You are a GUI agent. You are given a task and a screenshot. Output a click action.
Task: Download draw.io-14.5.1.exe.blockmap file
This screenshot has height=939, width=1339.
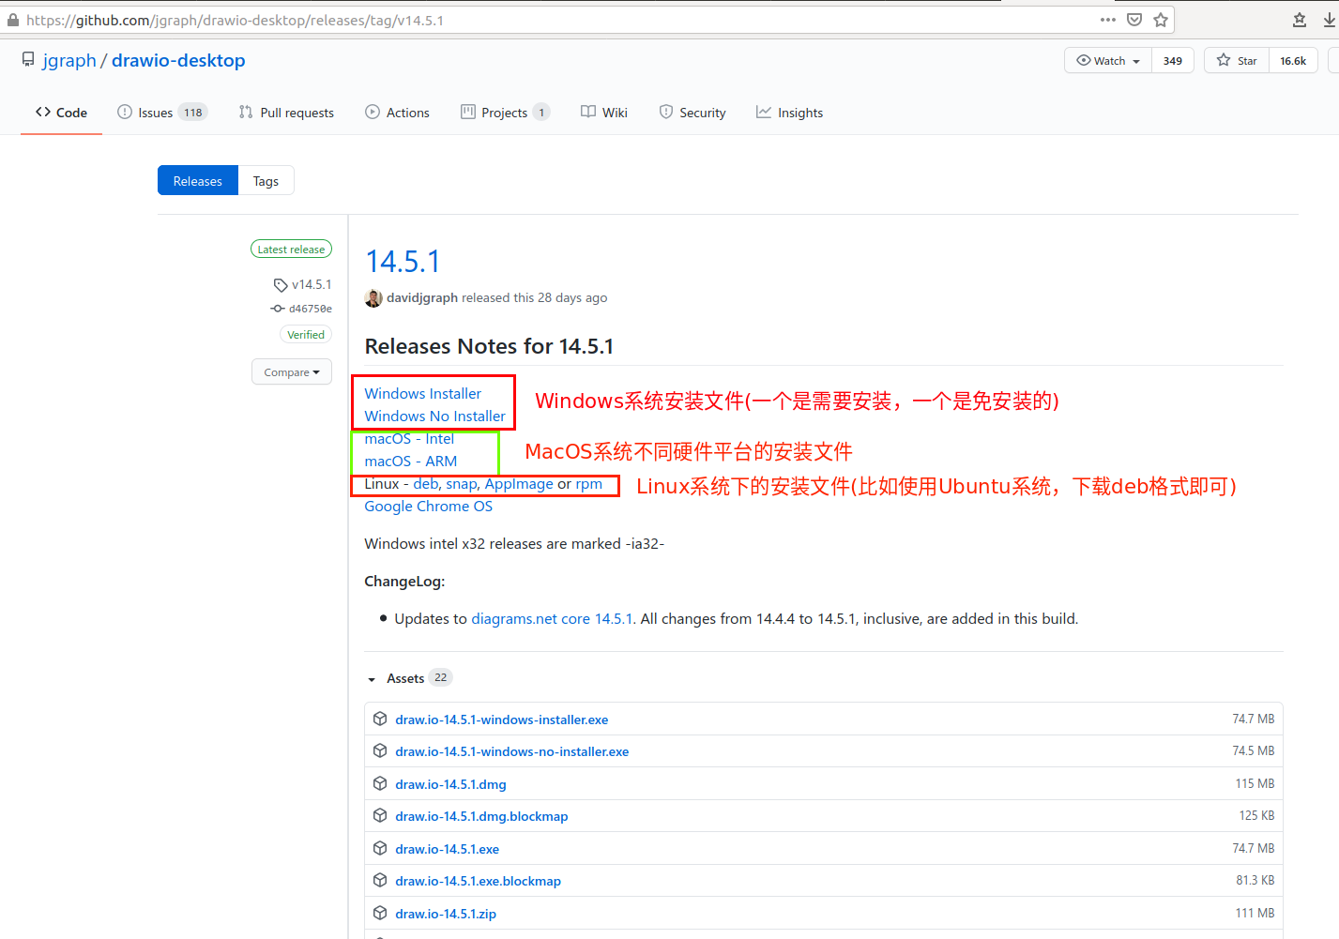click(x=479, y=881)
